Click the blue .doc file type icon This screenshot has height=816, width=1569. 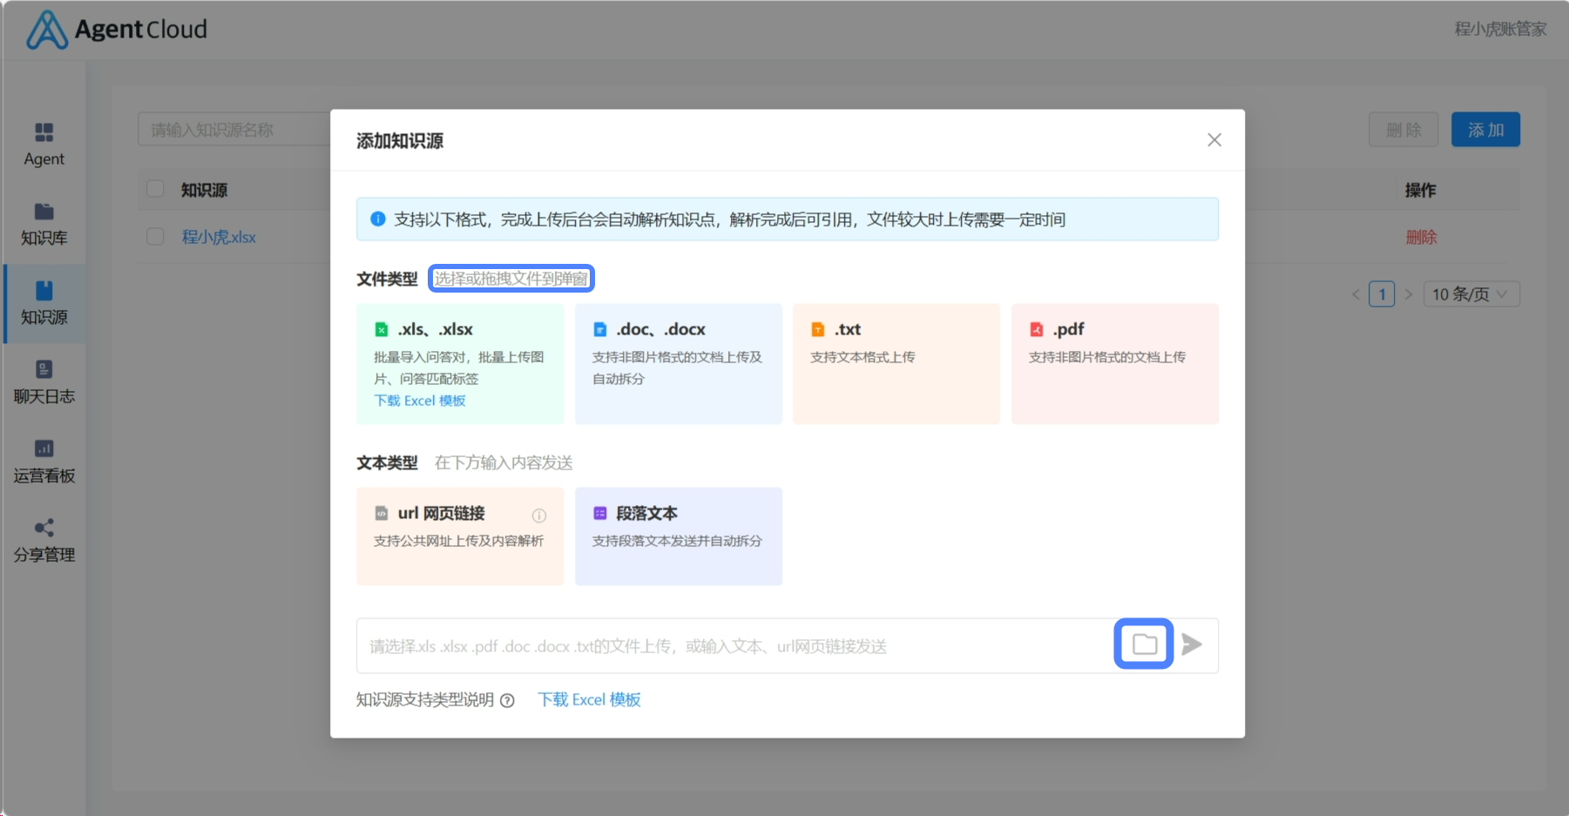pos(599,329)
